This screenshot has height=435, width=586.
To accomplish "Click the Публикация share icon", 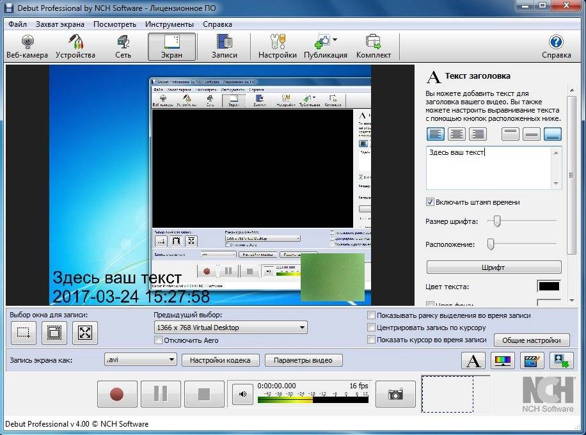I will coord(322,42).
